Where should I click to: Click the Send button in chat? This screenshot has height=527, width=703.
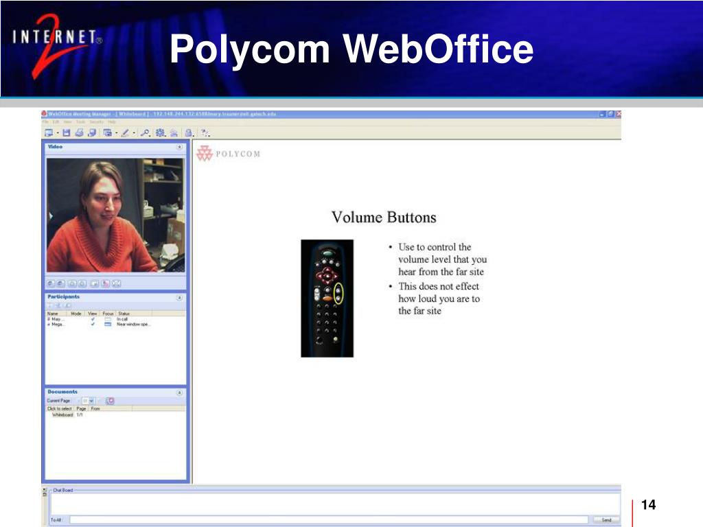pyautogui.click(x=606, y=520)
